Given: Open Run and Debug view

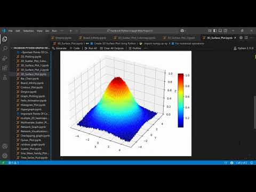Looking at the screenshot, I should [x=5, y=58].
